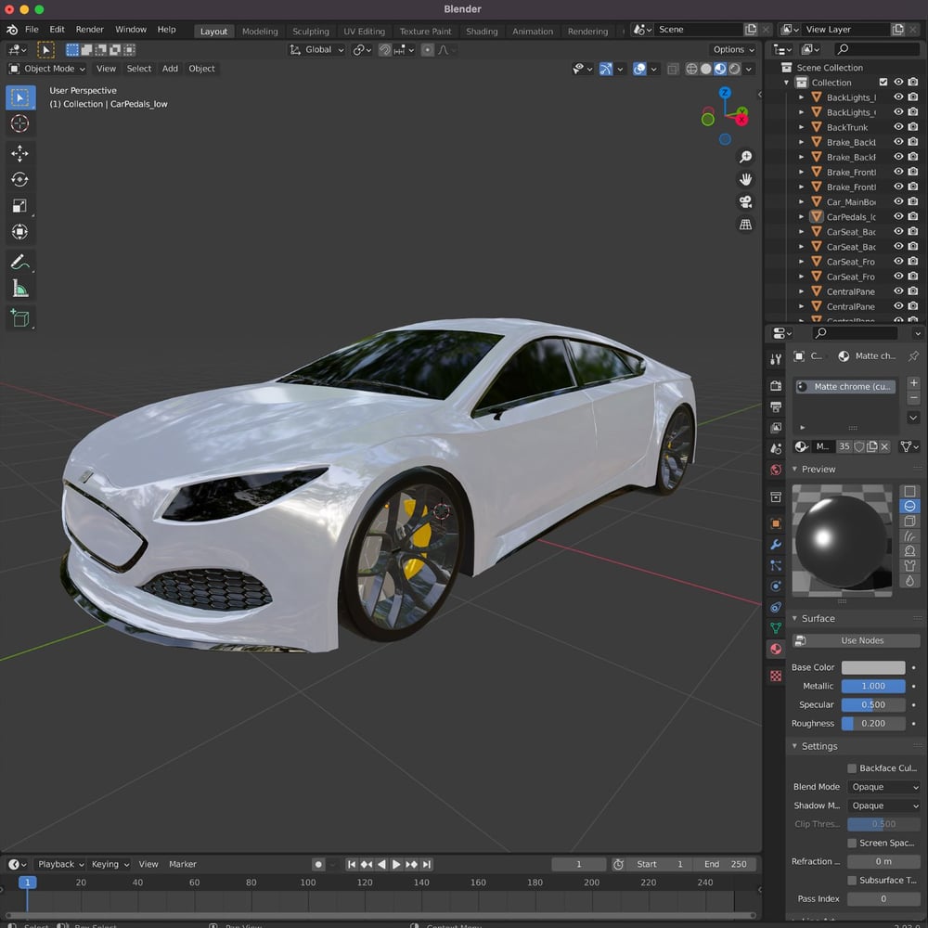
Task: Hide the BackTrunk object in outliner
Action: pos(897,127)
